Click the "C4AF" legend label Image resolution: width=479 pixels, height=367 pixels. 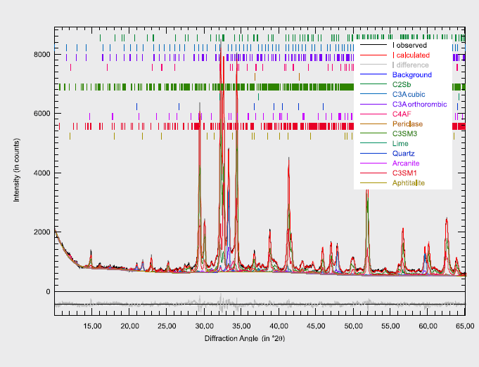tap(403, 114)
